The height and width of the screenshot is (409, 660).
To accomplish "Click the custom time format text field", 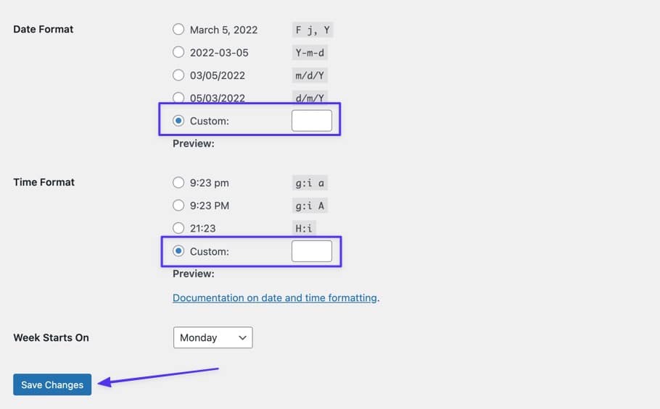I will coord(311,251).
